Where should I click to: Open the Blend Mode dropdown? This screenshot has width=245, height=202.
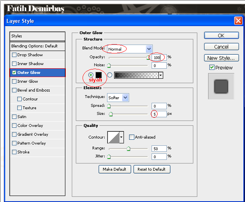click(x=149, y=49)
